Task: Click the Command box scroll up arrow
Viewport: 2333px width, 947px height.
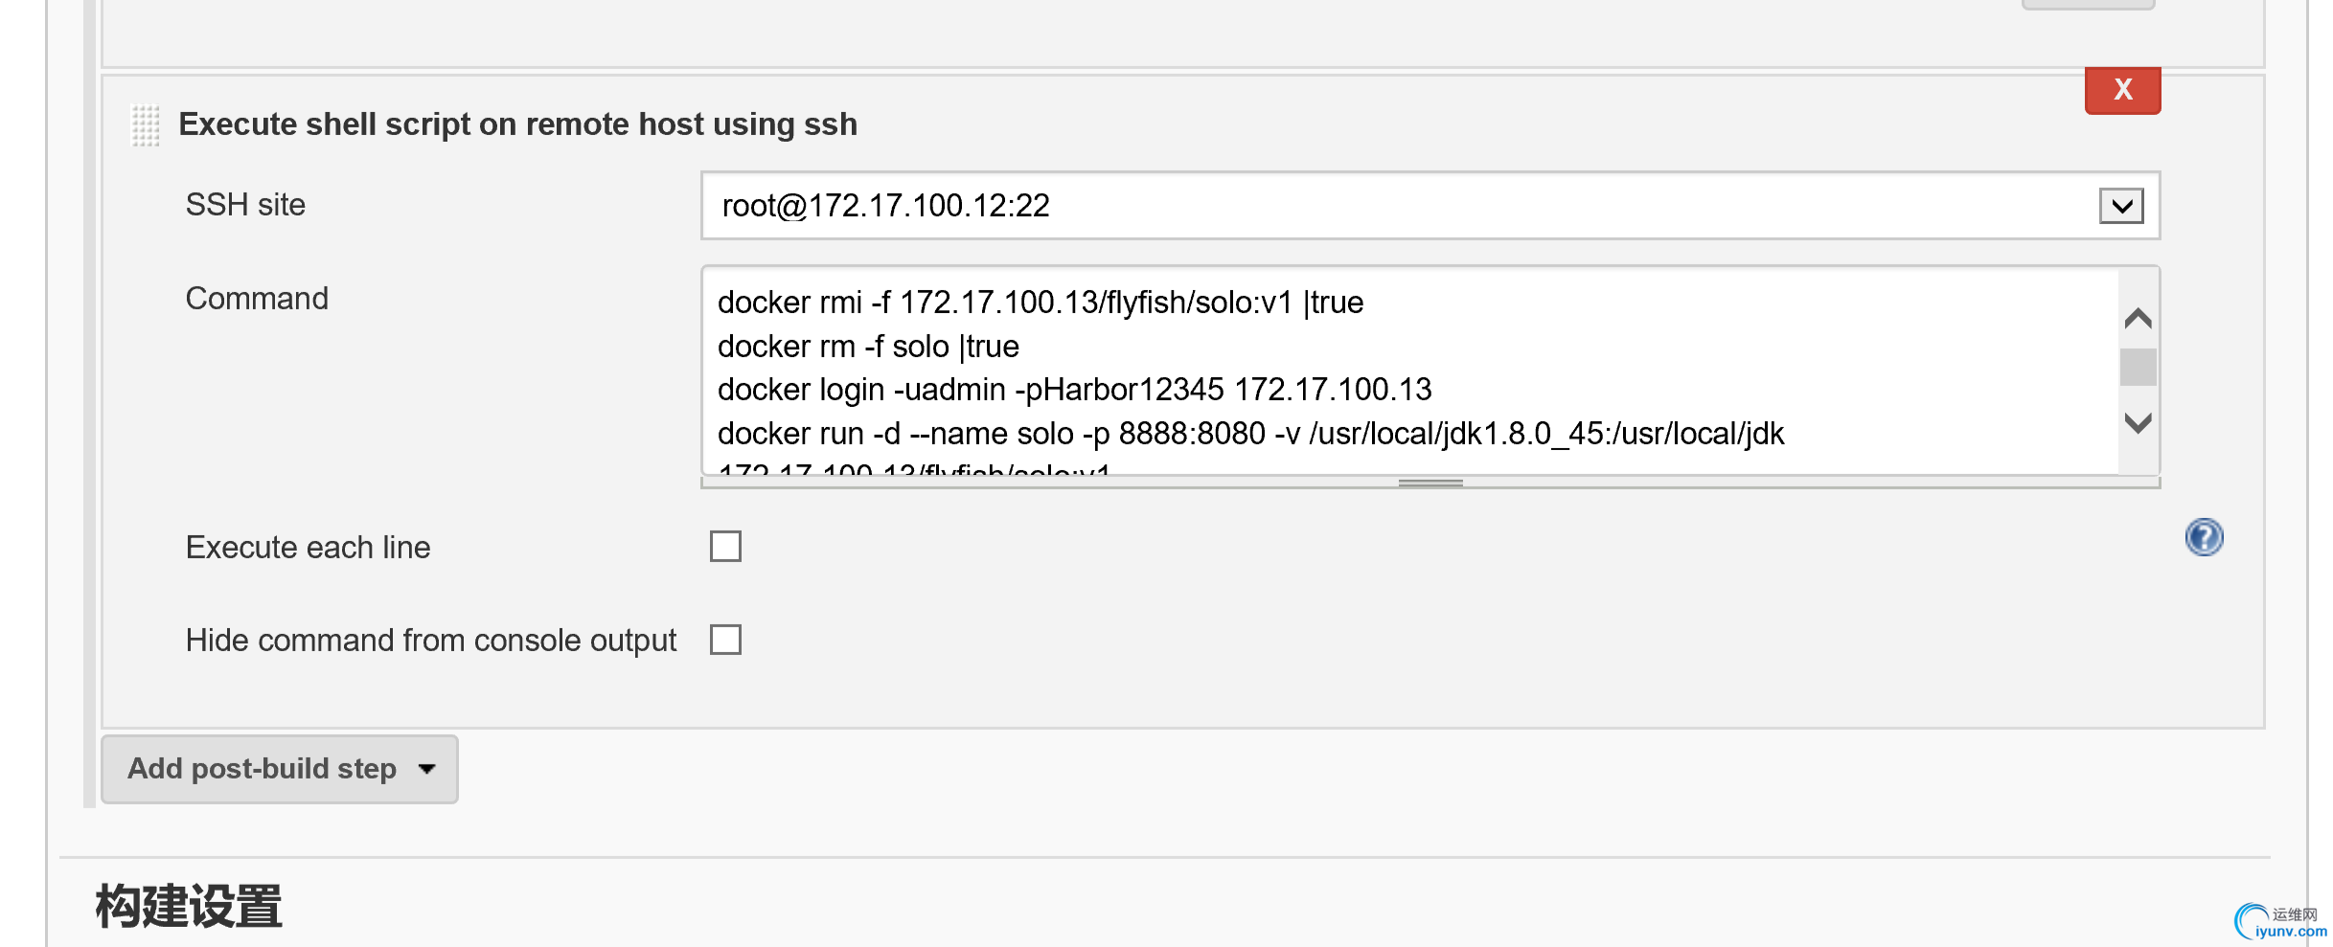Action: [2138, 318]
